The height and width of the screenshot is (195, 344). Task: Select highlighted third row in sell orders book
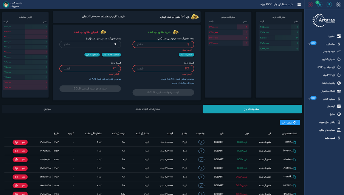coord(228,38)
